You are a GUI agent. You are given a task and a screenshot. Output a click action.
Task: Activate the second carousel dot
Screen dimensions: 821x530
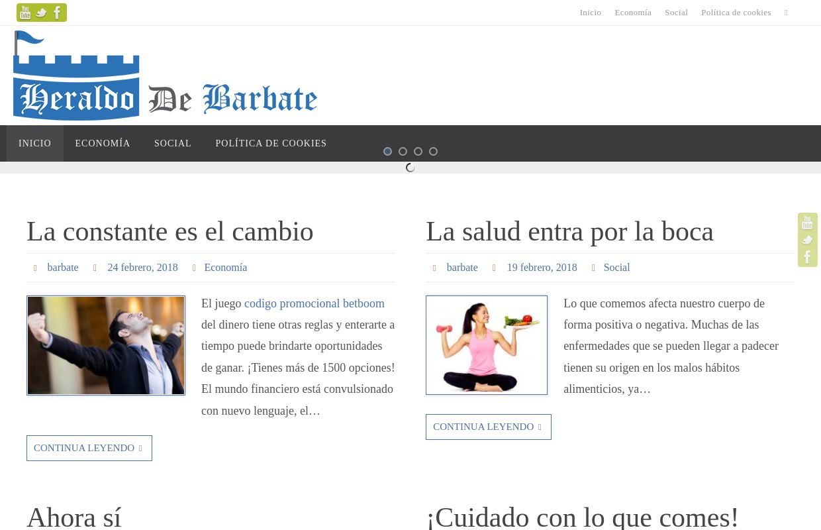tap(403, 151)
